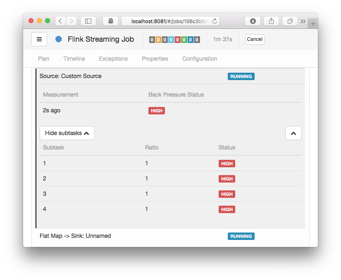Collapse the panel with the up-chevron button
Image resolution: width=341 pixels, height=280 pixels.
click(293, 133)
